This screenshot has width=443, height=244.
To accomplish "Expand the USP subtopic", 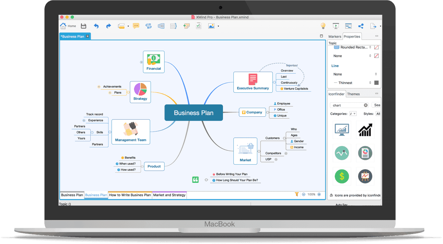I will tap(276, 159).
